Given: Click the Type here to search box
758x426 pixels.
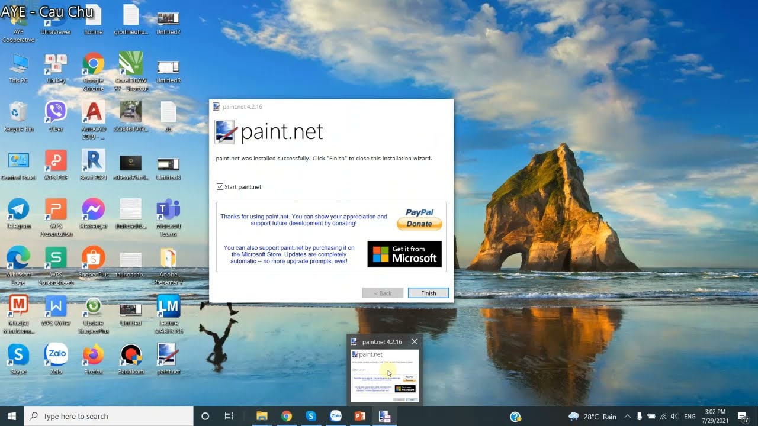Looking at the screenshot, I should (x=108, y=416).
